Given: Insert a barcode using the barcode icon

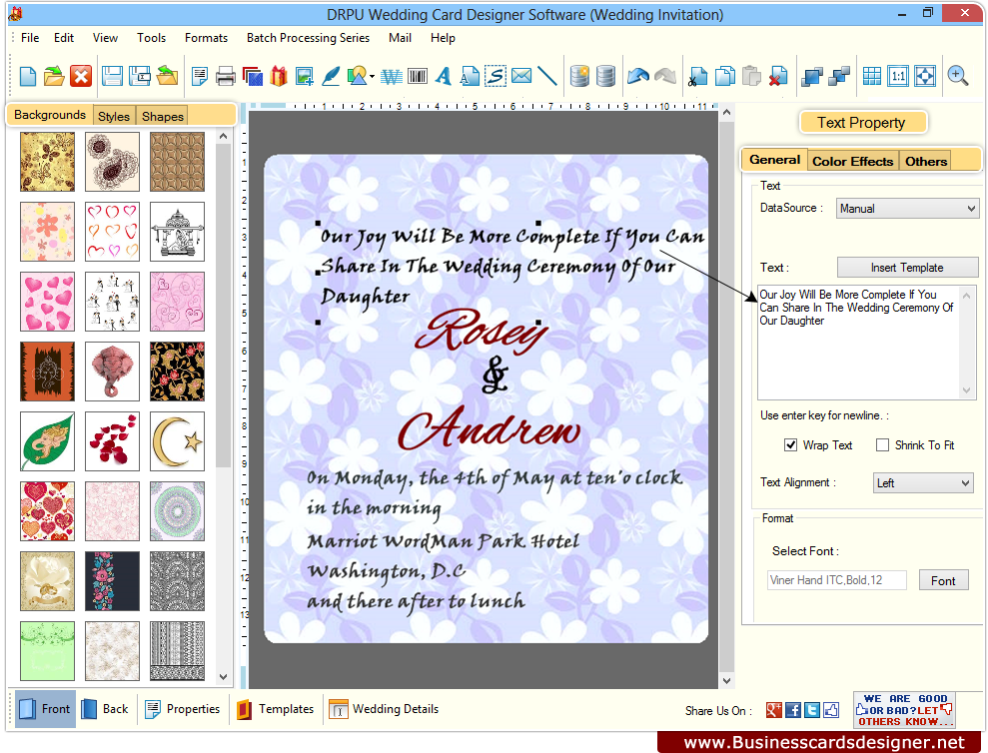Looking at the screenshot, I should pos(418,77).
